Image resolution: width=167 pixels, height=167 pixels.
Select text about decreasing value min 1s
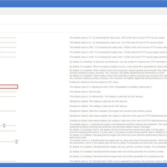pos(116,43)
